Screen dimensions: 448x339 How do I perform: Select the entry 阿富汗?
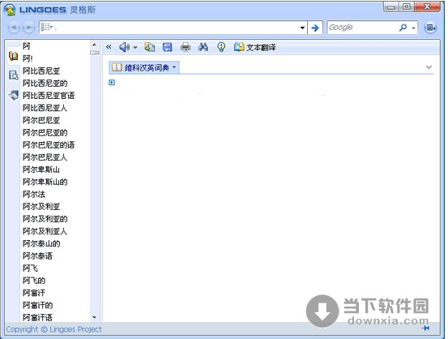click(34, 293)
